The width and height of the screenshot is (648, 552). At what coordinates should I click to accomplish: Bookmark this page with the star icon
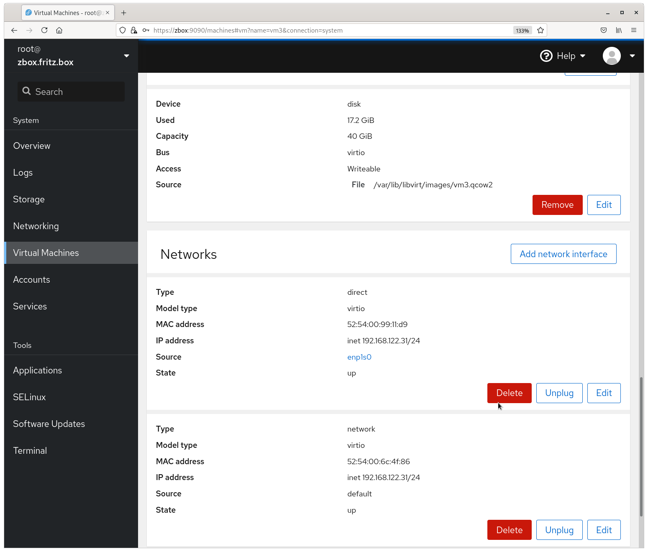pos(540,30)
